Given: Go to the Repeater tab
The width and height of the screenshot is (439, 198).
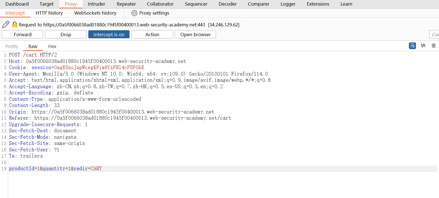Looking at the screenshot, I should (126, 4).
